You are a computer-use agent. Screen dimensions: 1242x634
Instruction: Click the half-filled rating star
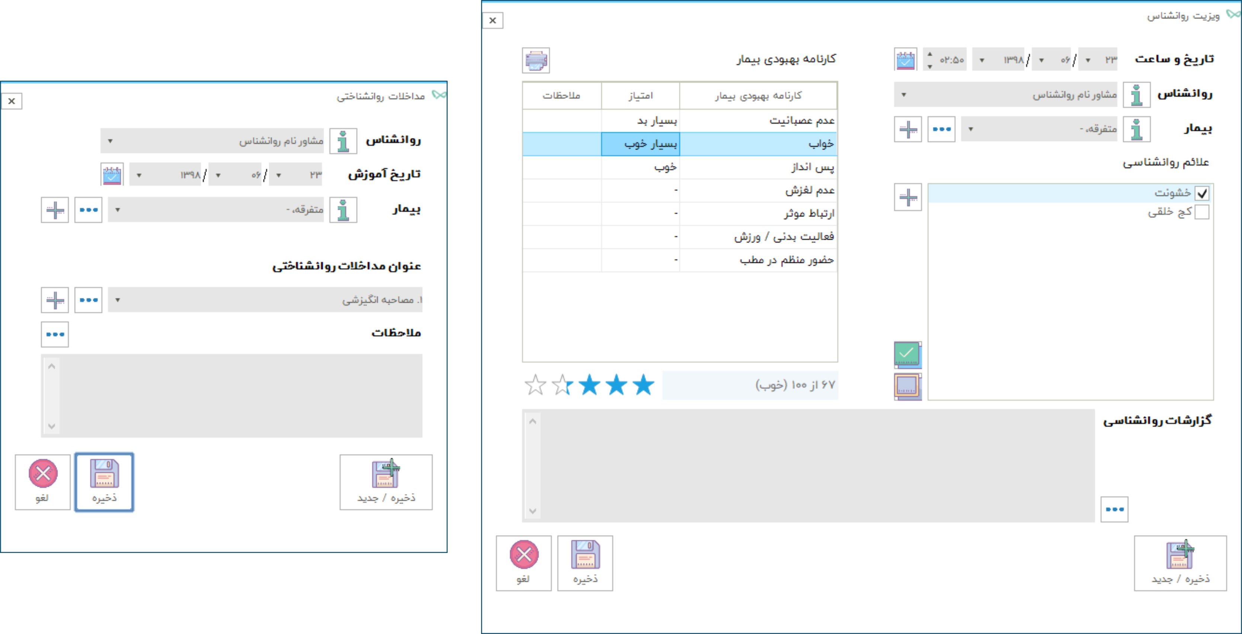pyautogui.click(x=562, y=385)
